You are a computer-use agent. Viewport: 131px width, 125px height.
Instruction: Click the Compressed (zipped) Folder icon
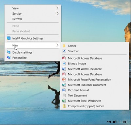pos(64,106)
